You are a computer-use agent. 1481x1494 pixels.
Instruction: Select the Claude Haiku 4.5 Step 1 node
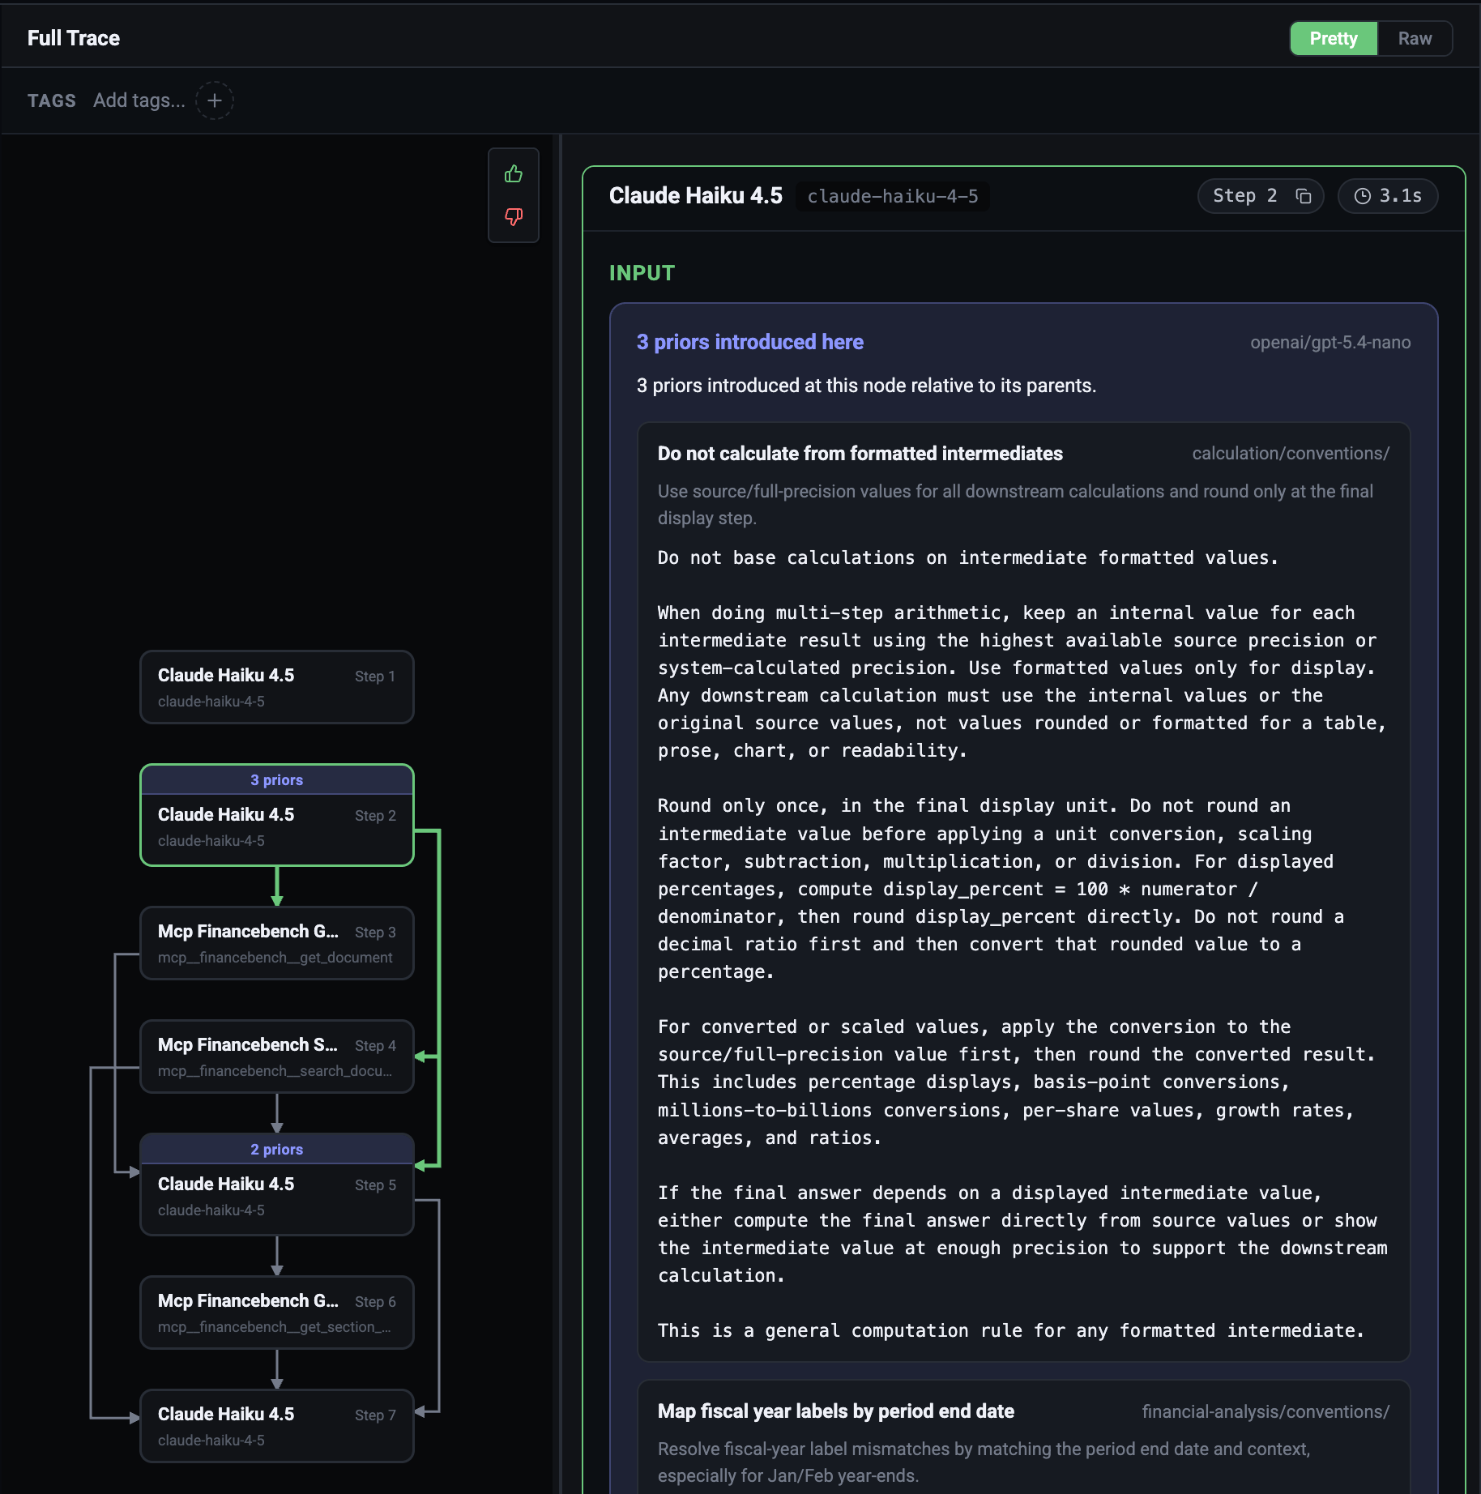[277, 687]
